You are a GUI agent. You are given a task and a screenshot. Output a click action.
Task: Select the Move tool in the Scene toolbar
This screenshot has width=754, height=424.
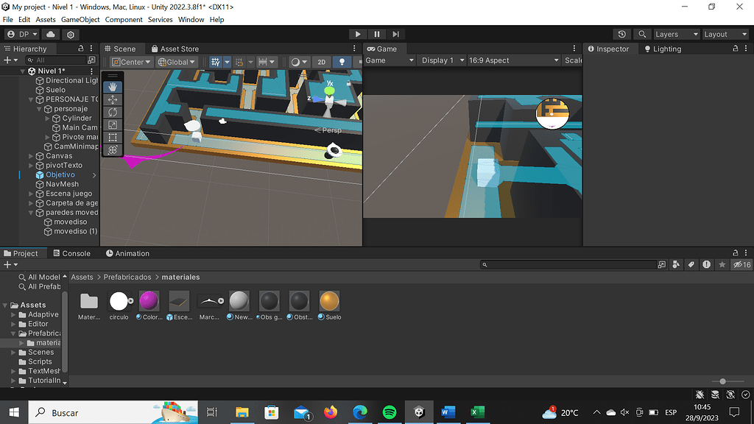(x=113, y=99)
